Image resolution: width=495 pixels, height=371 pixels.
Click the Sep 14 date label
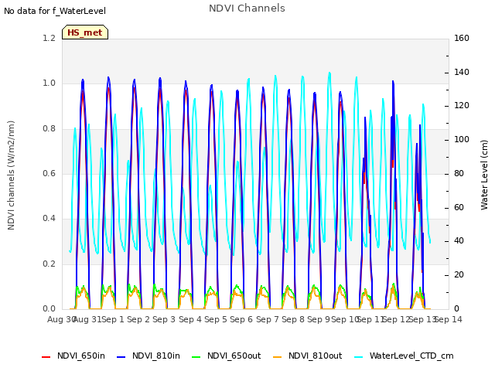pos(449,319)
